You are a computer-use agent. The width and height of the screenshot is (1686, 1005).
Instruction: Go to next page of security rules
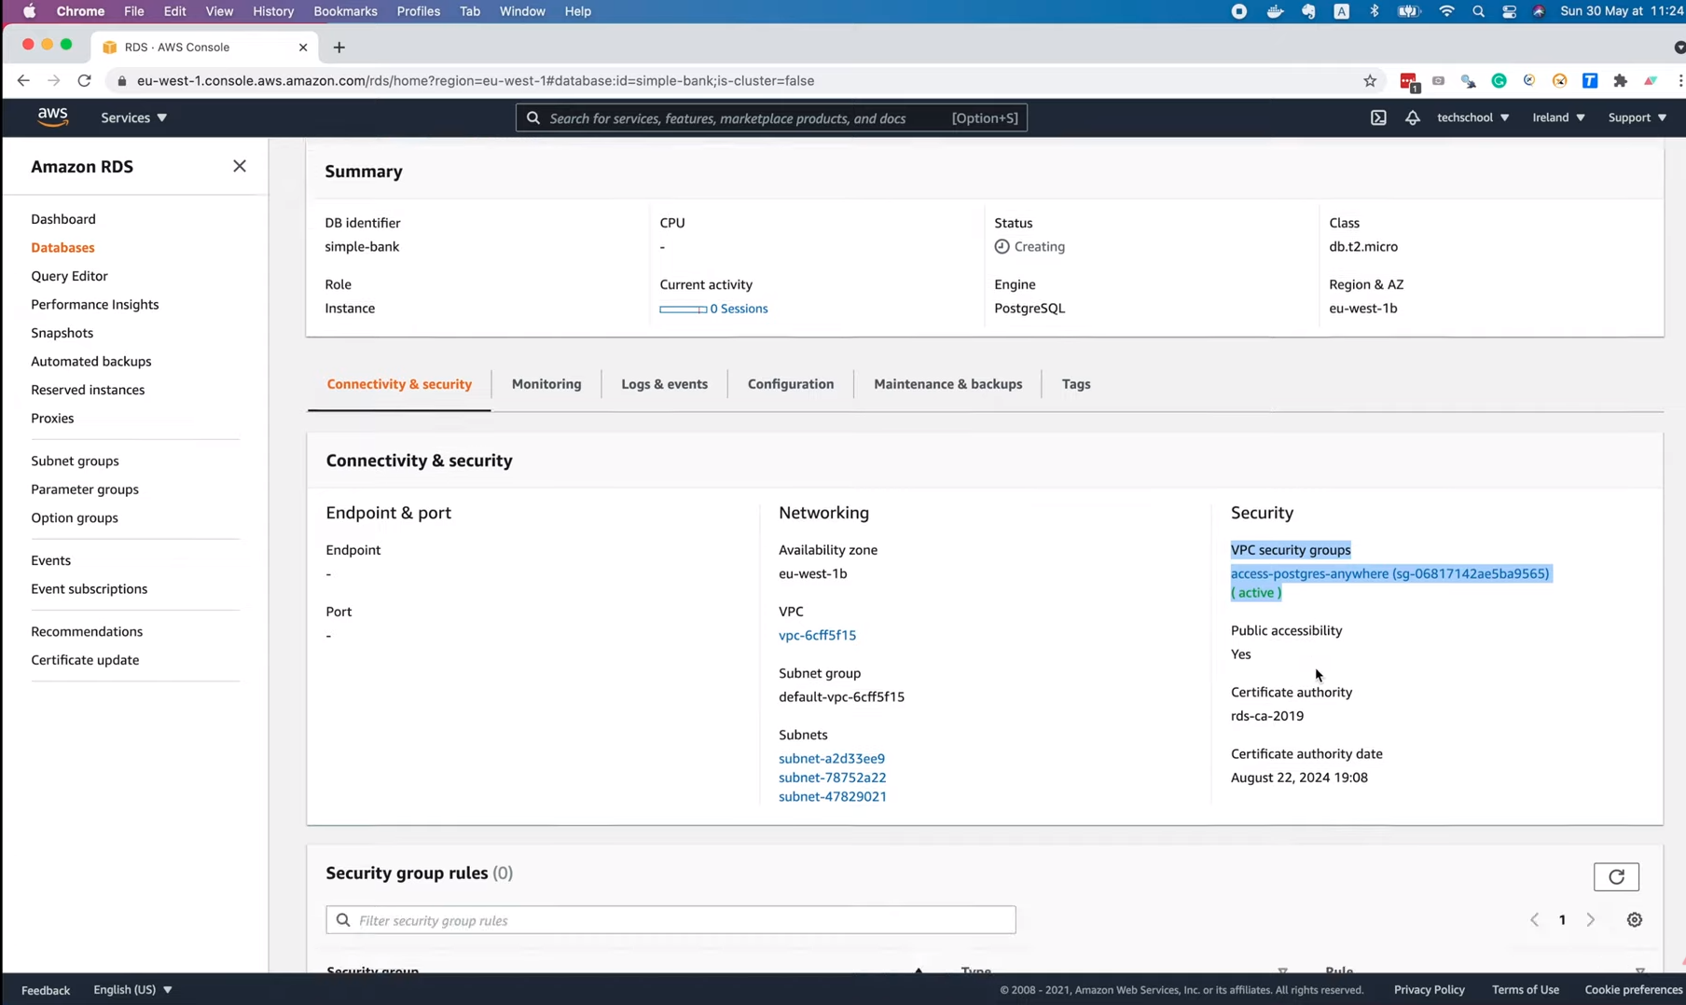pyautogui.click(x=1591, y=920)
